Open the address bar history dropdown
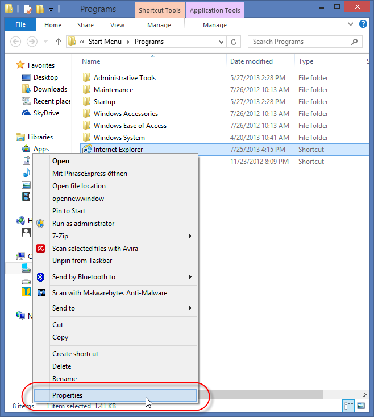Screen dimensions: 374x417 [x=220, y=42]
